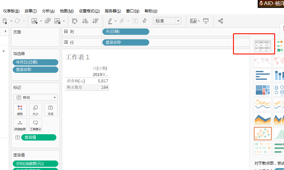Screen dimensions: 284x170
Task: Click the pause auto updates data source icon
Action: [x=5, y=21]
